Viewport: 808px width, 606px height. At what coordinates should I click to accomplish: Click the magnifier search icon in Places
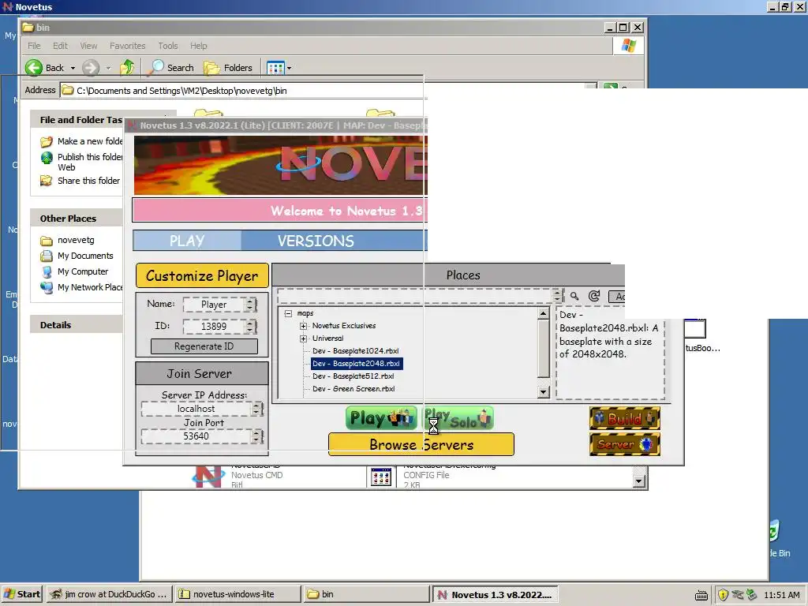[574, 297]
